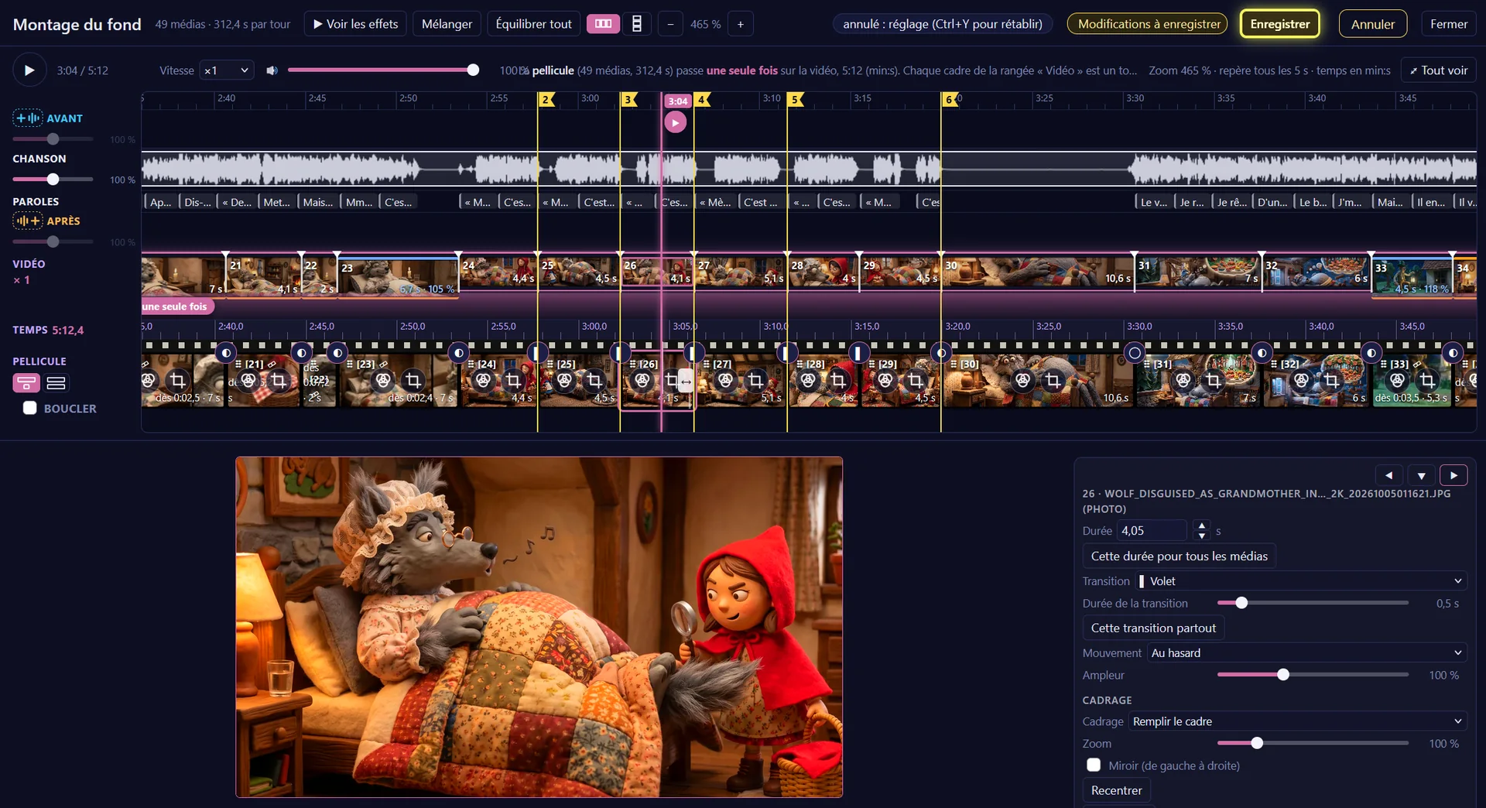1486x808 pixels.
Task: Open the Transition Volet dropdown
Action: click(x=1301, y=580)
